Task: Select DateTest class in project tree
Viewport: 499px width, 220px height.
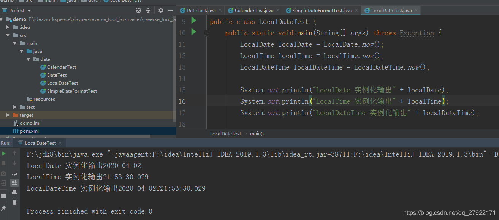Action: click(57, 75)
